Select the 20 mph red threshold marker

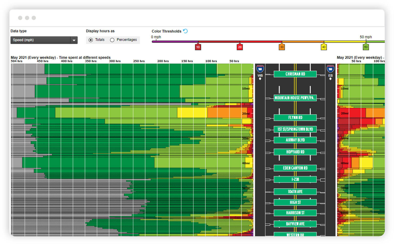[x=240, y=47]
